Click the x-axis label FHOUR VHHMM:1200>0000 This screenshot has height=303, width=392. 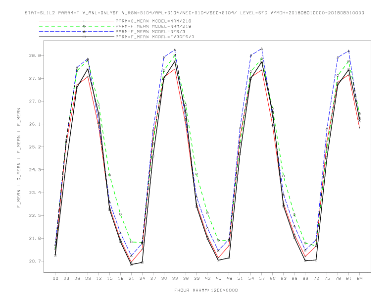click(206, 290)
